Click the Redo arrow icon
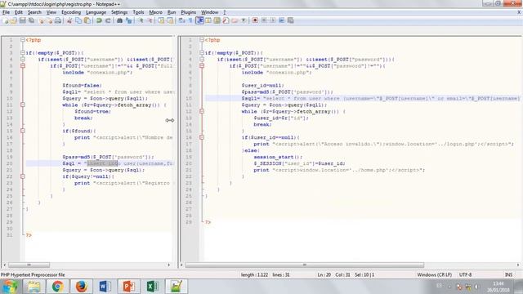Screen dimensions: 523x294 [x=108, y=20]
